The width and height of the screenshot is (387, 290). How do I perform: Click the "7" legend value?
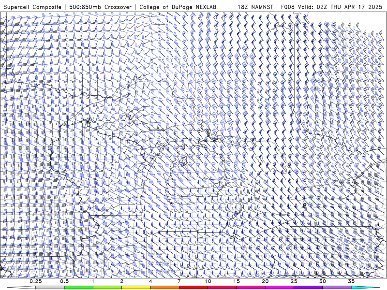179,281
